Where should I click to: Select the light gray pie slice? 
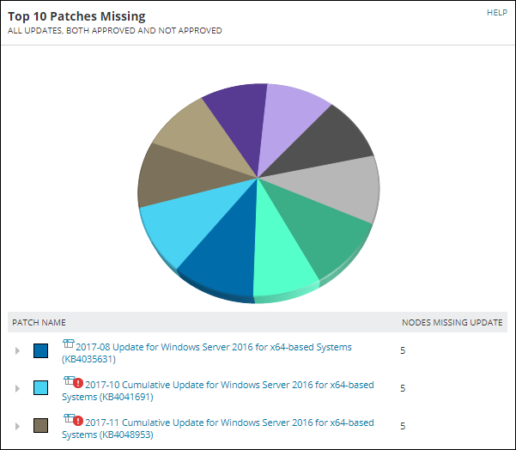335,187
